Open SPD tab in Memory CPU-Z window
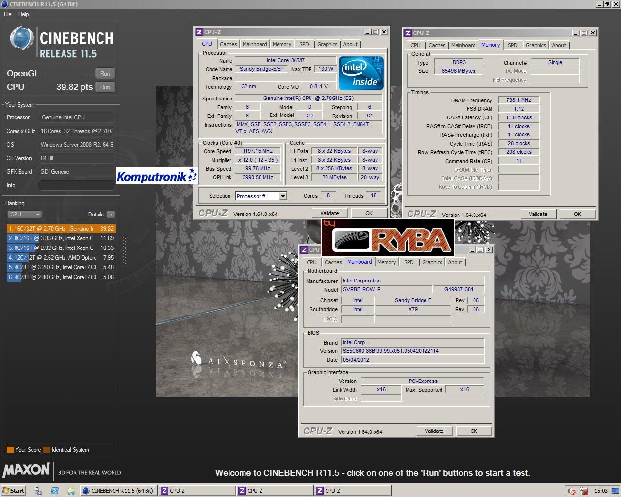The width and height of the screenshot is (621, 497). (x=513, y=45)
